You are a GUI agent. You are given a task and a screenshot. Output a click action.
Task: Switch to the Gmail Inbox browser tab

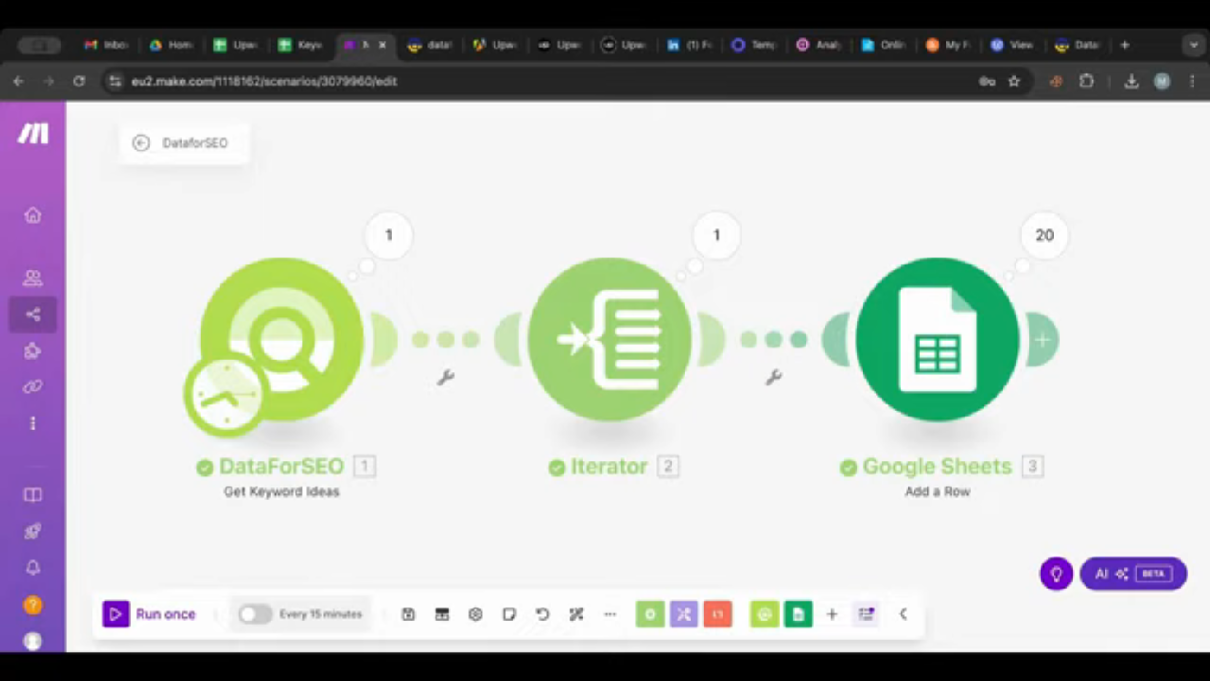(x=107, y=45)
